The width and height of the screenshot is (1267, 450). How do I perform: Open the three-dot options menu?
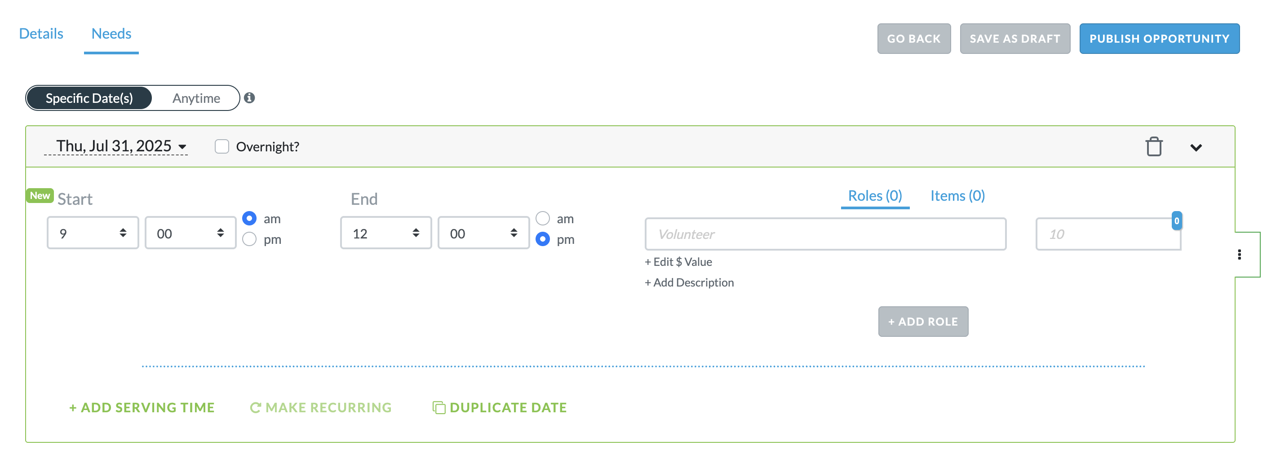tap(1239, 254)
